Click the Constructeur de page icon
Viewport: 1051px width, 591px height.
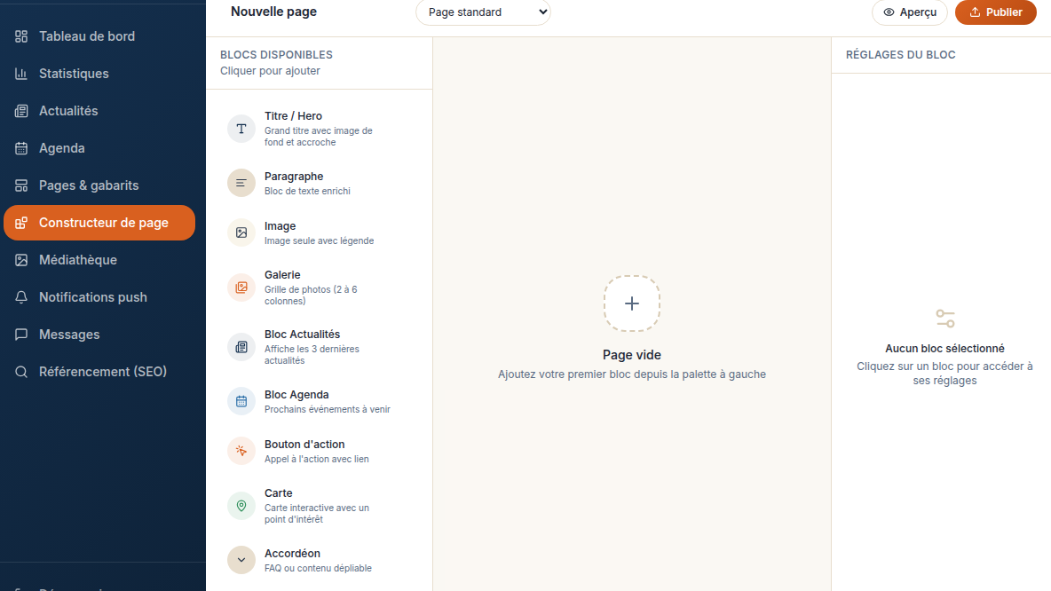(21, 223)
